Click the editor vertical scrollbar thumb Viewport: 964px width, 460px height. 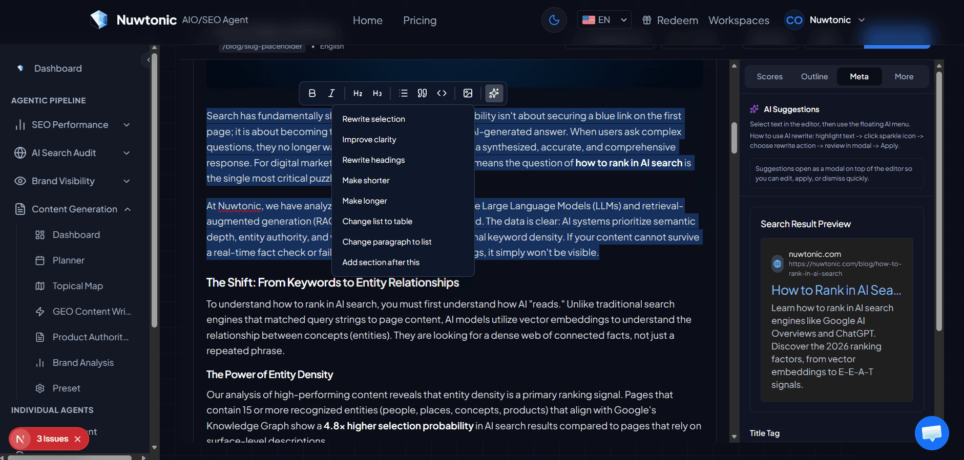tap(734, 137)
